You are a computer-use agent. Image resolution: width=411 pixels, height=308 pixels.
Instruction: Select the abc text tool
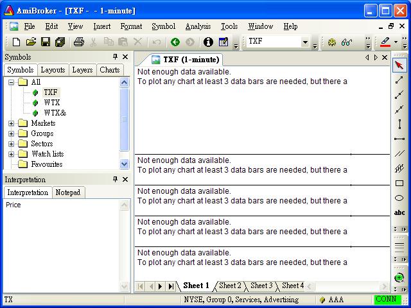(x=399, y=212)
